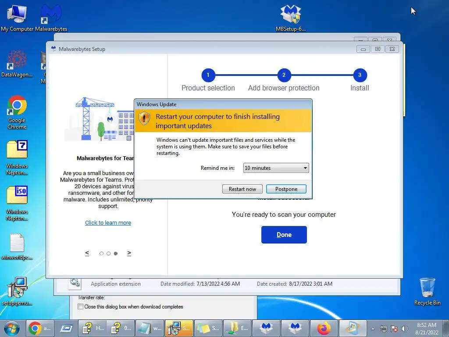Viewport: 449px width, 337px height.
Task: Open the network tray icon
Action: 383,329
